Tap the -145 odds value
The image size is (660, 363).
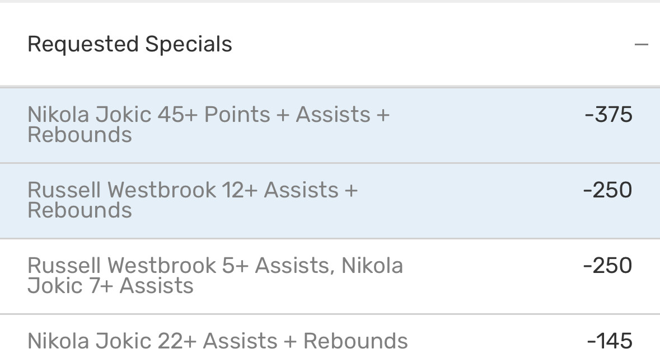[x=610, y=341]
